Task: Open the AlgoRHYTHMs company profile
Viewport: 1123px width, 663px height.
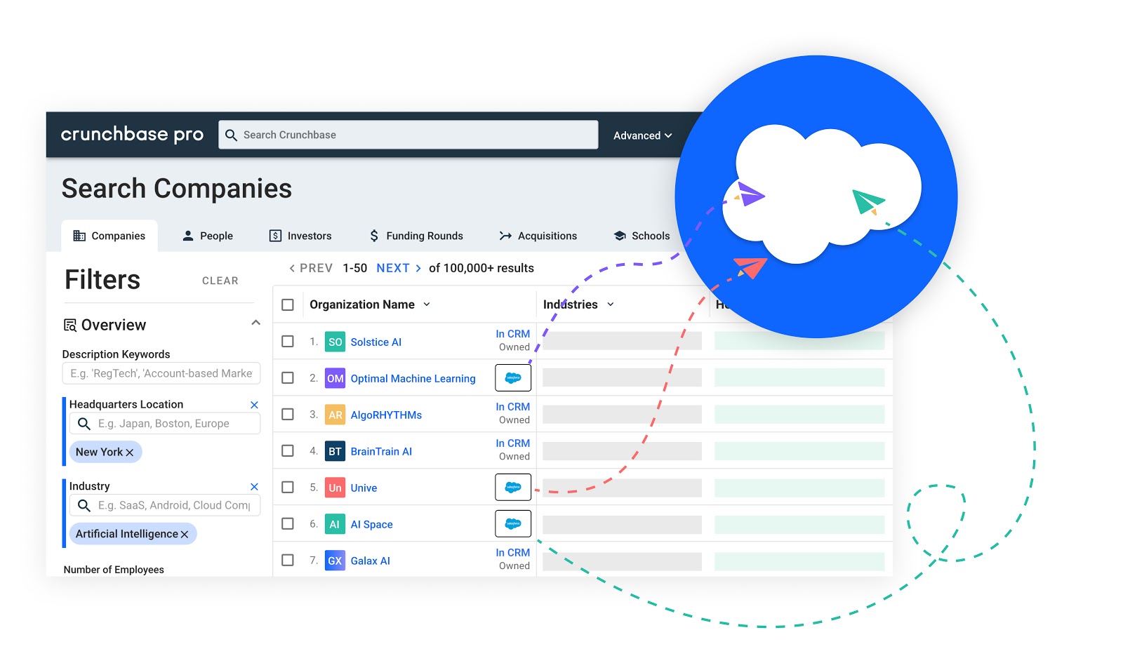Action: 386,415
